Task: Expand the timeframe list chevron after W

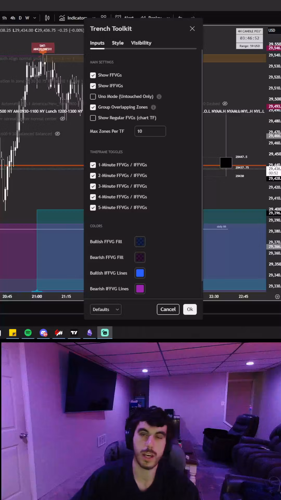Action: (35, 18)
